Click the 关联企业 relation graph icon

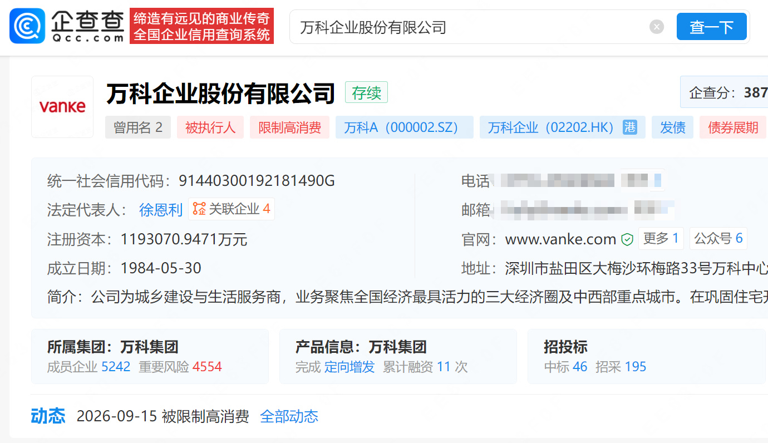pos(199,209)
